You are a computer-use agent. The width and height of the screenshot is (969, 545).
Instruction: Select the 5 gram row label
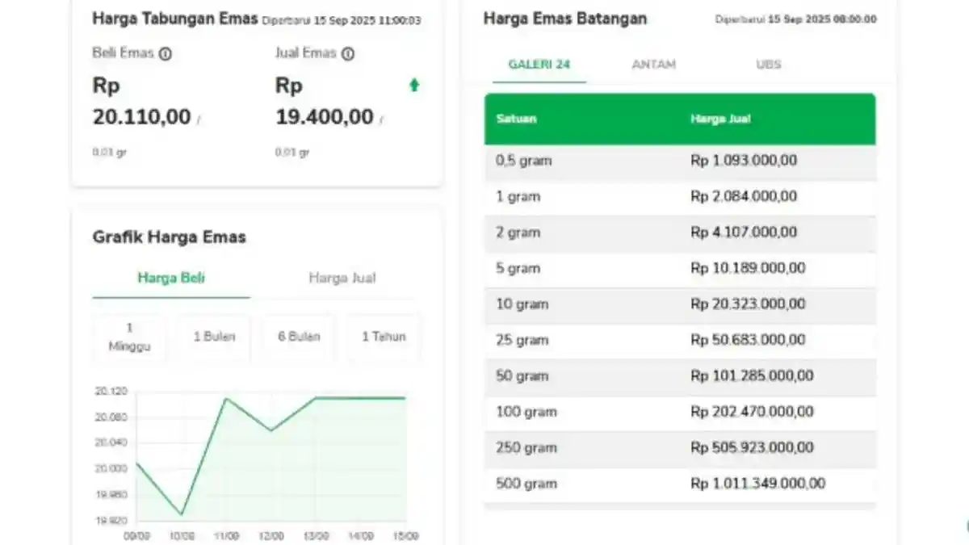coord(518,268)
